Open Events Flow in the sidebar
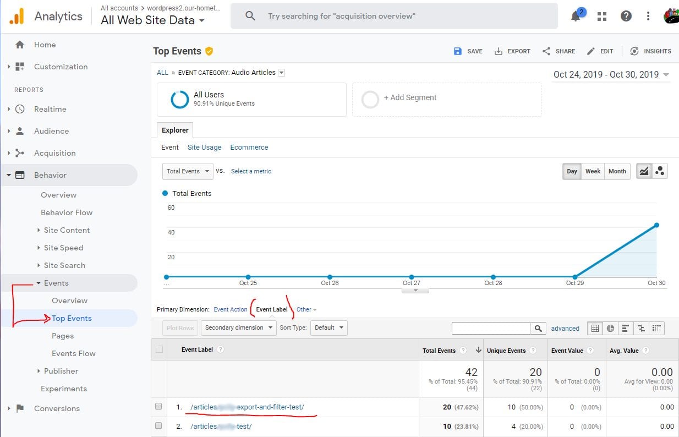Viewport: 679px width, 437px height. 74,353
